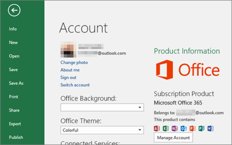Click the Change photo link
The width and height of the screenshot is (232, 145).
74,62
